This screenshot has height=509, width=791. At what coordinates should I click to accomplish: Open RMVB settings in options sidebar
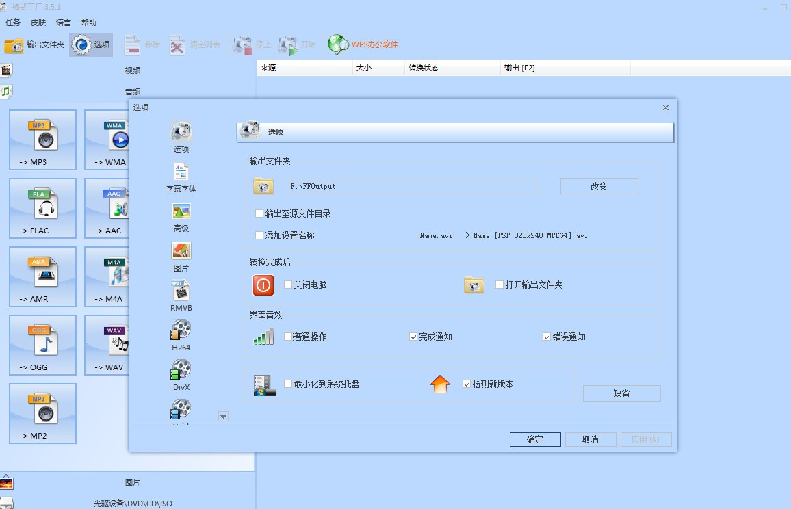(x=181, y=296)
